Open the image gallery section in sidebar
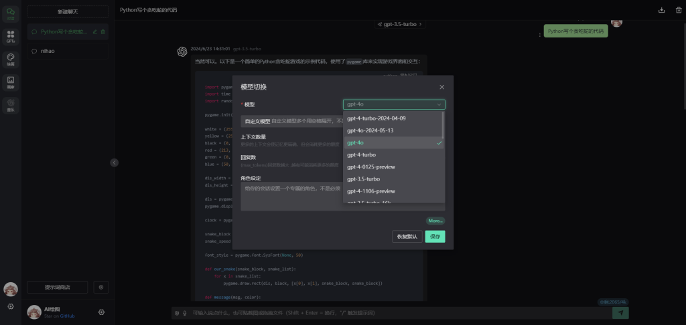This screenshot has height=325, width=686. (x=11, y=82)
